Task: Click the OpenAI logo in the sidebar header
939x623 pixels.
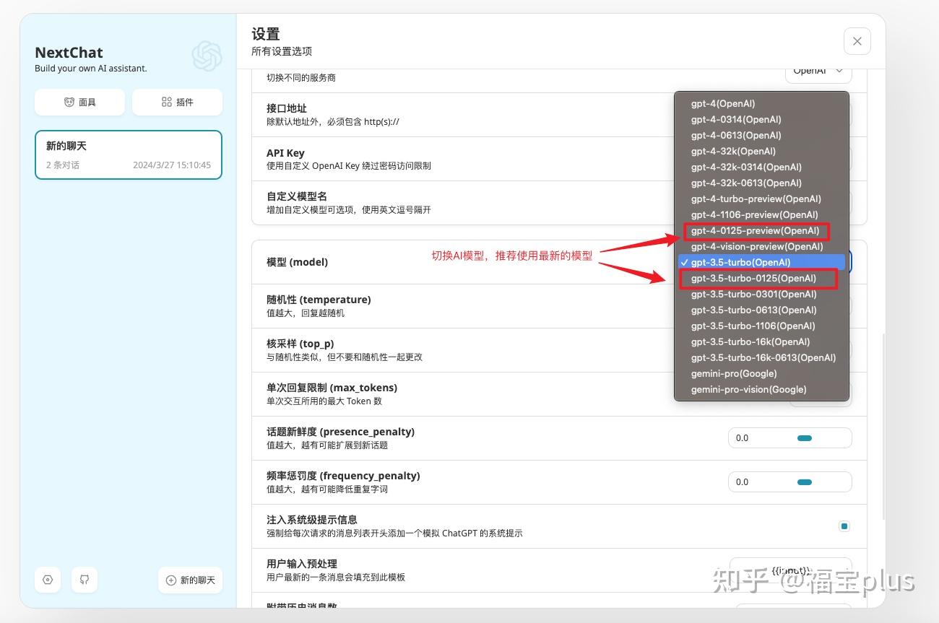Action: [x=207, y=57]
